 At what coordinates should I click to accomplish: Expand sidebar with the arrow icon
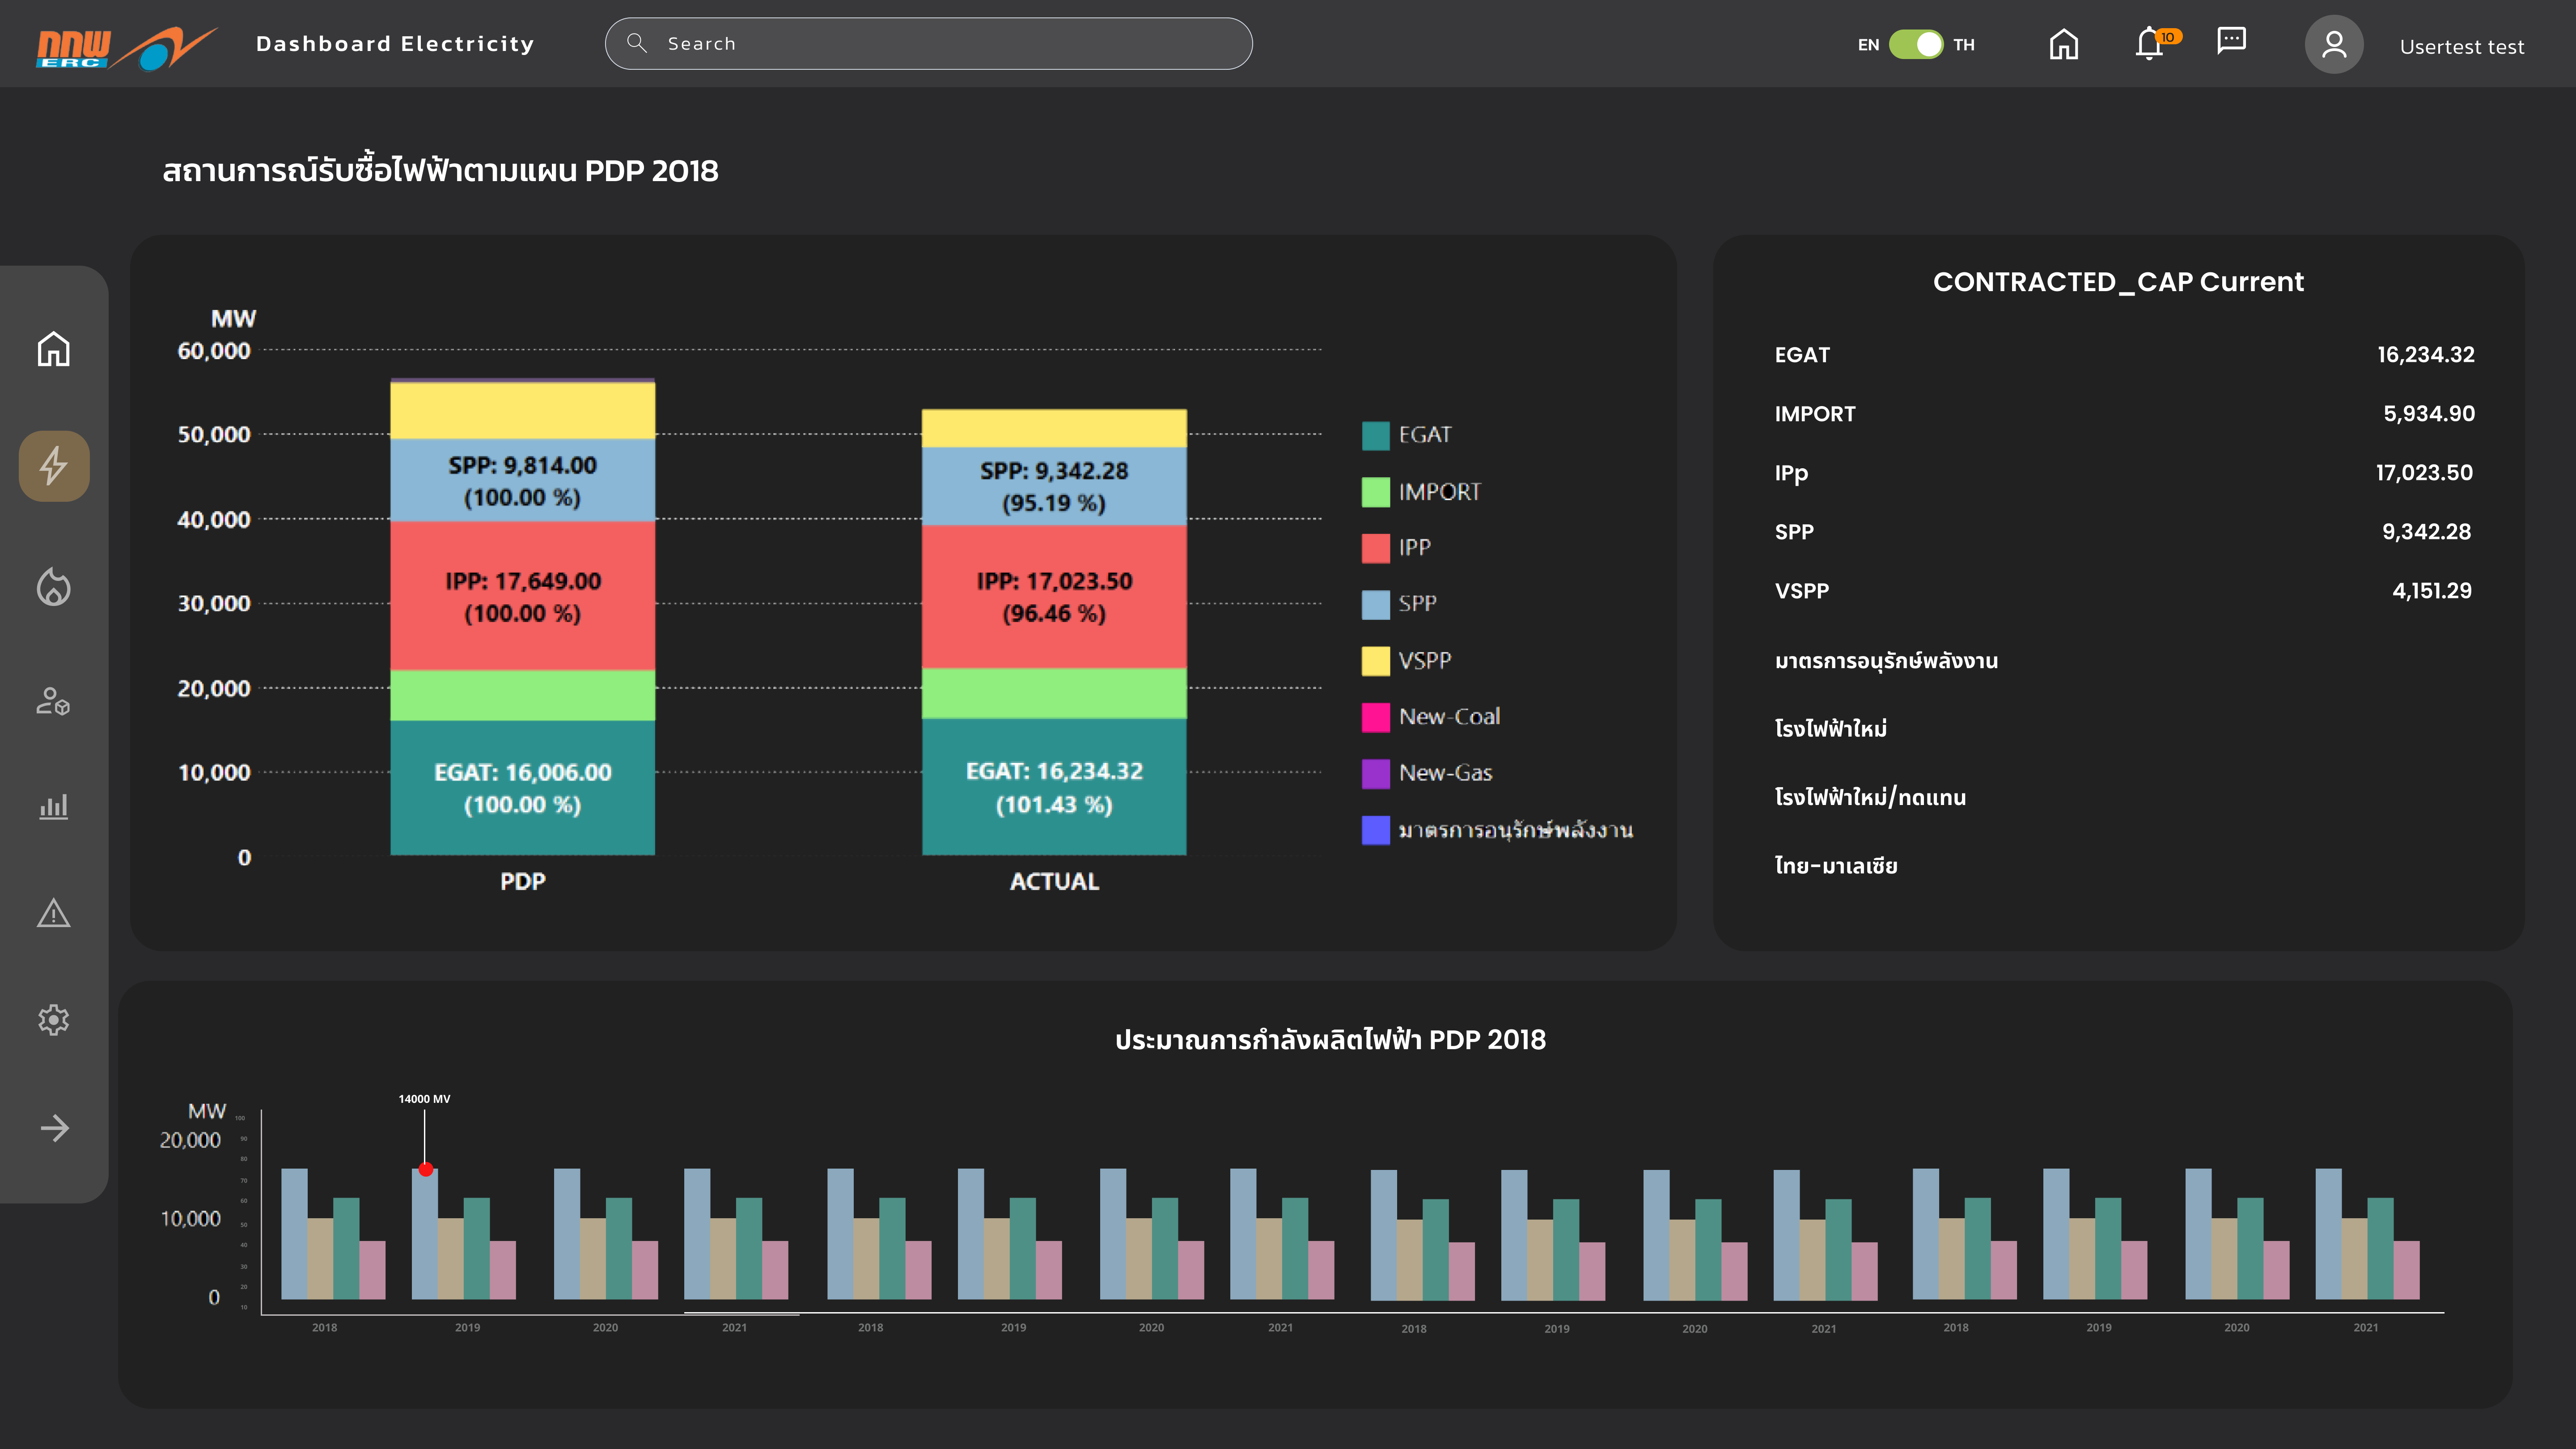pos(54,1128)
